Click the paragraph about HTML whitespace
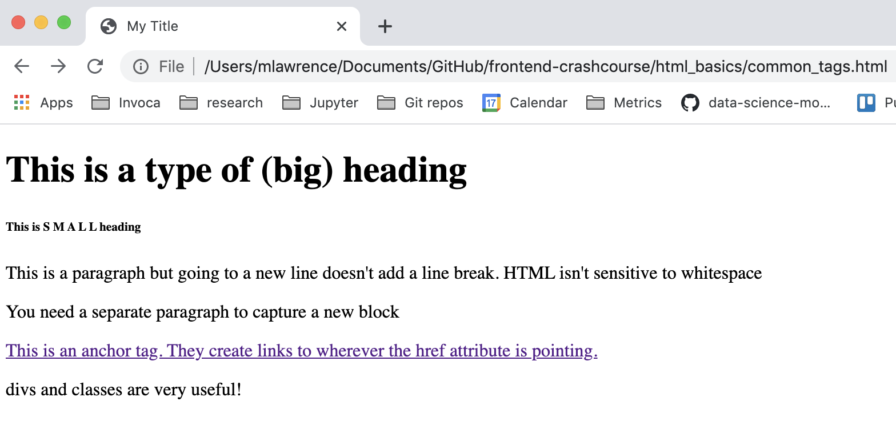This screenshot has width=896, height=425. (383, 273)
